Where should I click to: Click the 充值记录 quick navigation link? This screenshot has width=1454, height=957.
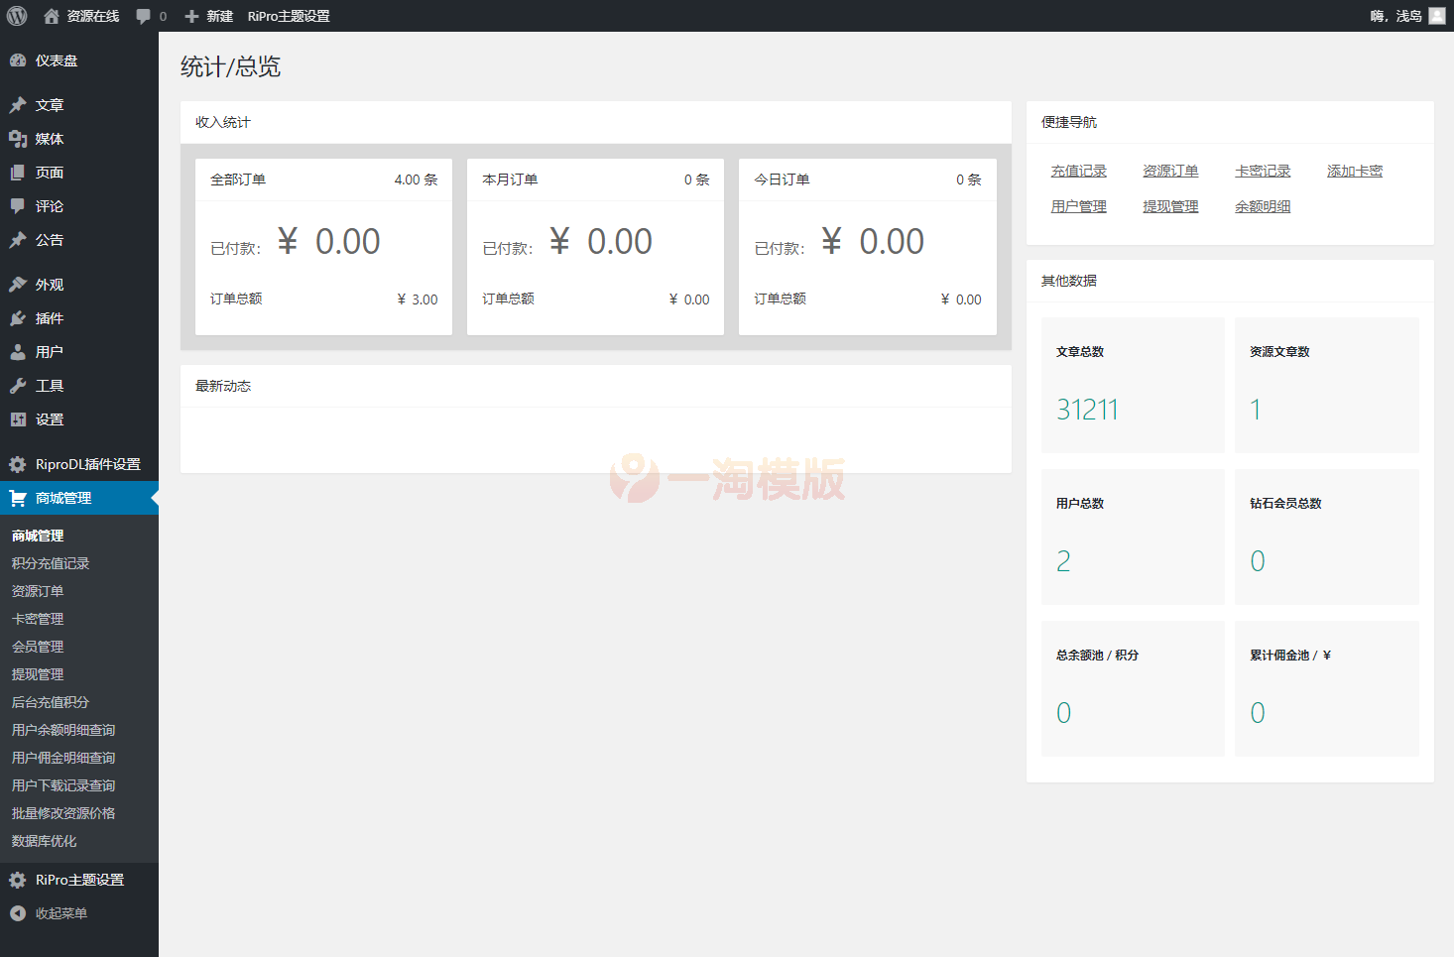[x=1078, y=171]
